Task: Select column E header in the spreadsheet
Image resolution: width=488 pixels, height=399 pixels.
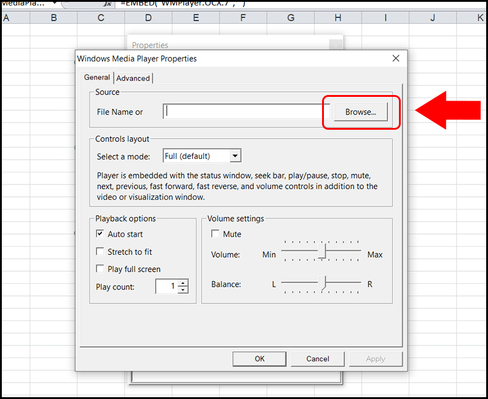Action: click(x=196, y=18)
